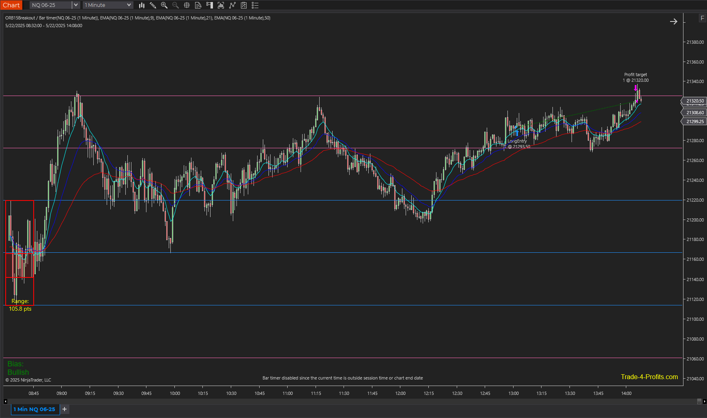Screen dimensions: 707x418
Task: Click the Trade-4-Profits.com text
Action: click(649, 377)
